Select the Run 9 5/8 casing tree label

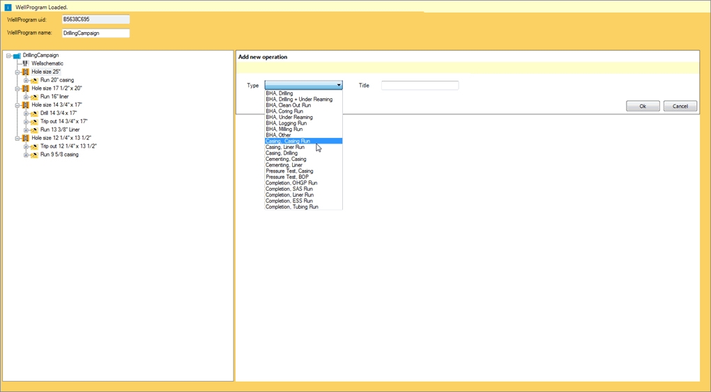pyautogui.click(x=59, y=155)
